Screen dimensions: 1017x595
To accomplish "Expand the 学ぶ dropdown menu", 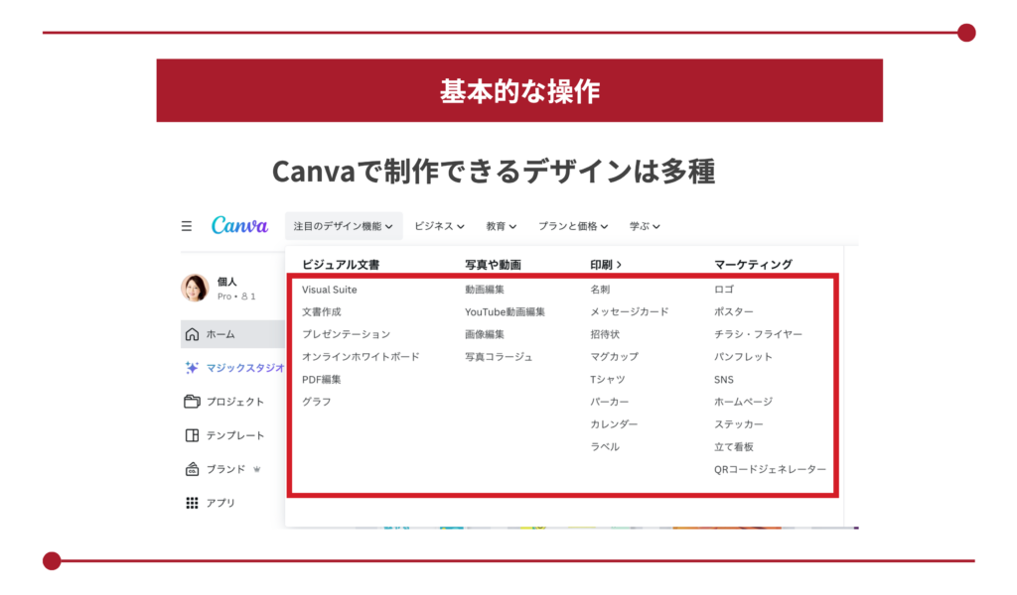I will (x=644, y=226).
